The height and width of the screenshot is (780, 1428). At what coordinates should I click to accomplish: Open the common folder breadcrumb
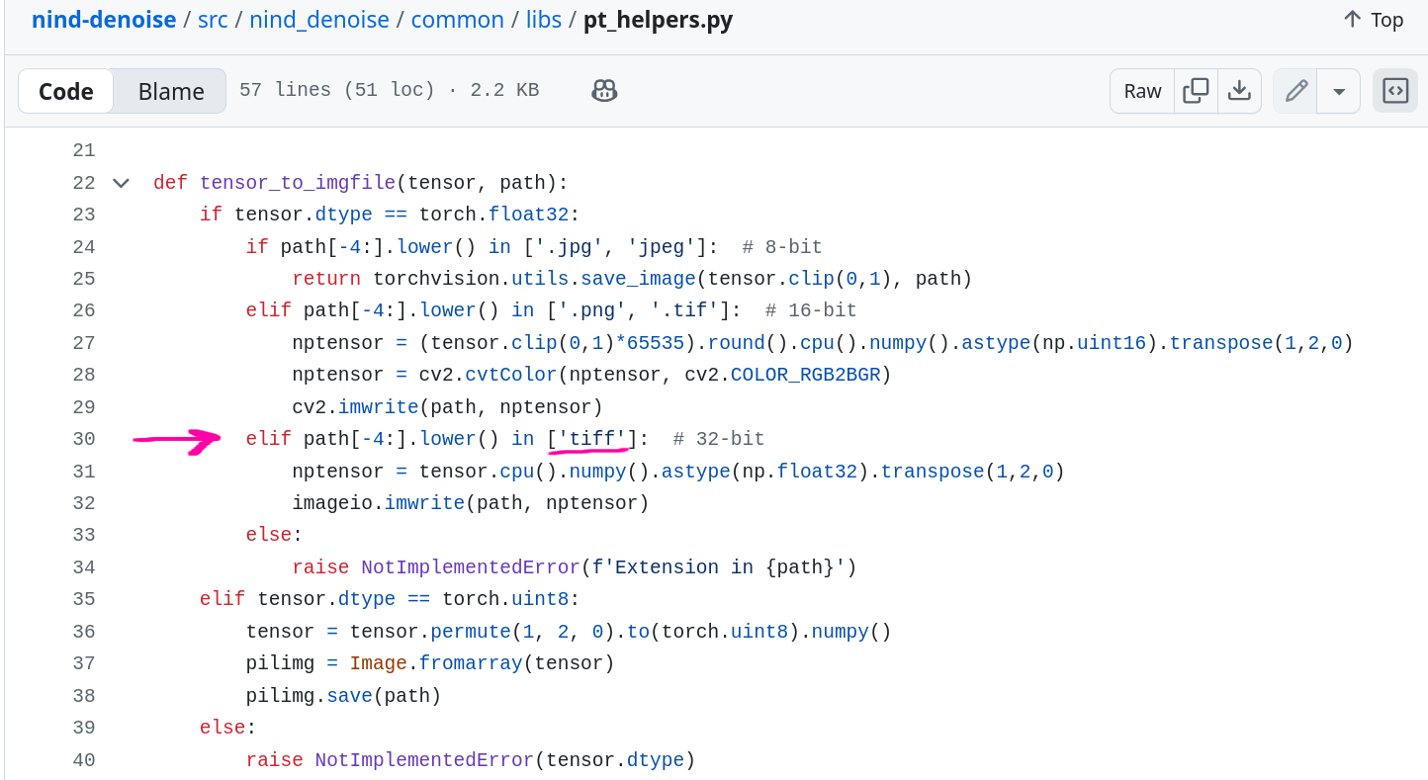(456, 20)
